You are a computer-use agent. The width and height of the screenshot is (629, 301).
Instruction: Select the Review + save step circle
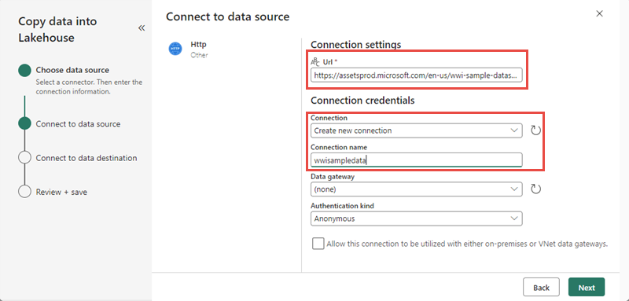tap(24, 192)
